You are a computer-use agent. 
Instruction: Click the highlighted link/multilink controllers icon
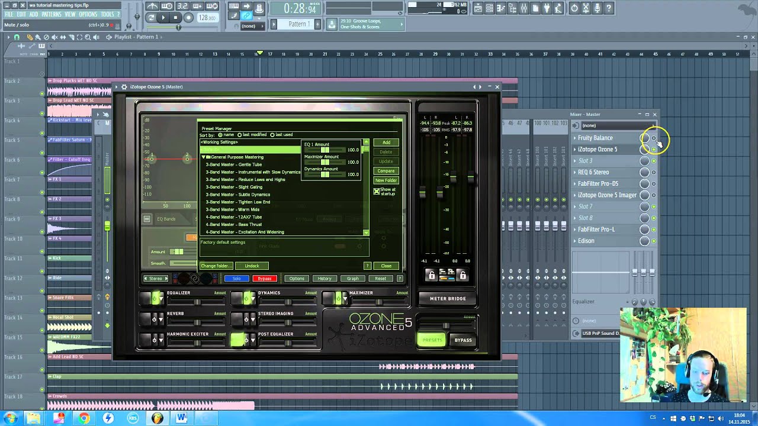point(246,16)
